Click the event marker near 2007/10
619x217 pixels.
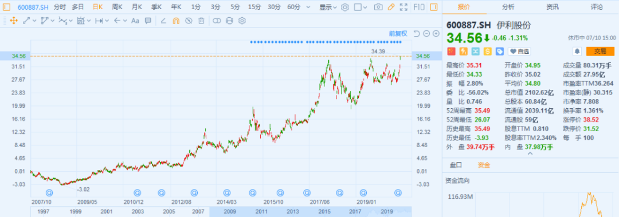point(49,192)
